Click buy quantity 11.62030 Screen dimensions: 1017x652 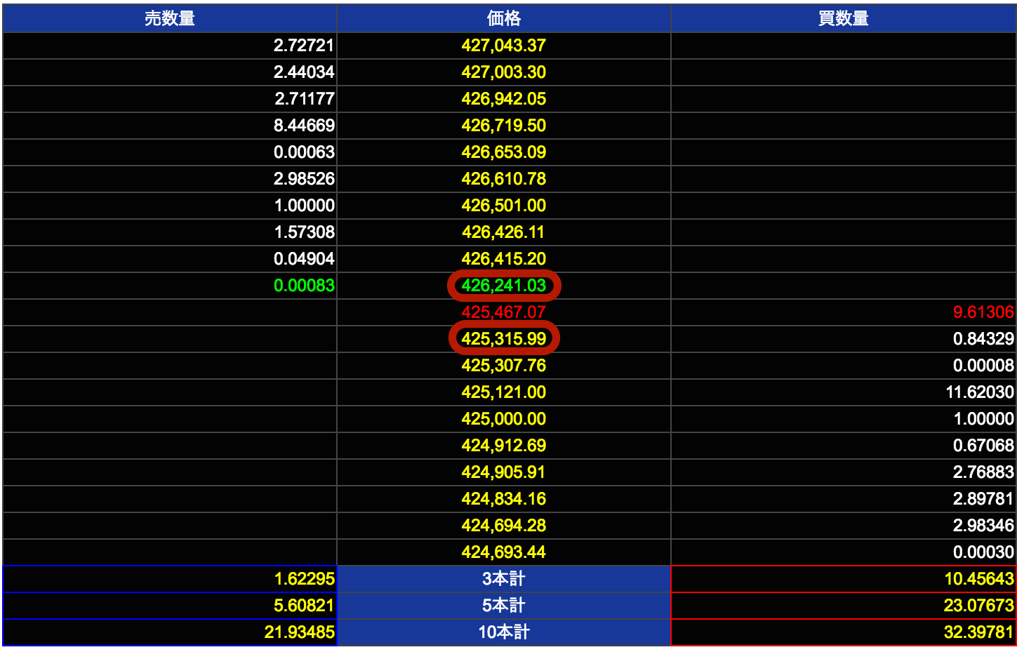[980, 392]
